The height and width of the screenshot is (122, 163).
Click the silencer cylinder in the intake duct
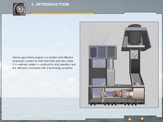pos(111,64)
